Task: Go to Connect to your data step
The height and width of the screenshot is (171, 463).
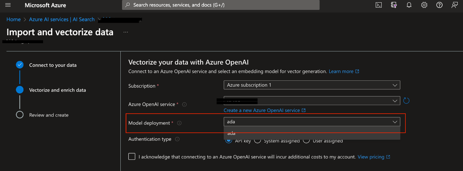Action: (x=53, y=65)
